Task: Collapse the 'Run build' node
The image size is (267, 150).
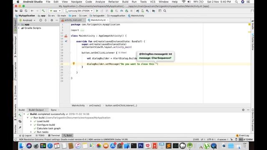Action: coord(28,117)
